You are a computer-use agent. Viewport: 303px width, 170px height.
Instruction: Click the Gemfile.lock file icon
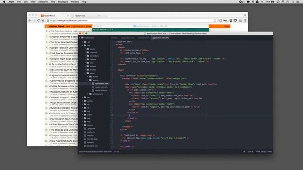point(85,139)
